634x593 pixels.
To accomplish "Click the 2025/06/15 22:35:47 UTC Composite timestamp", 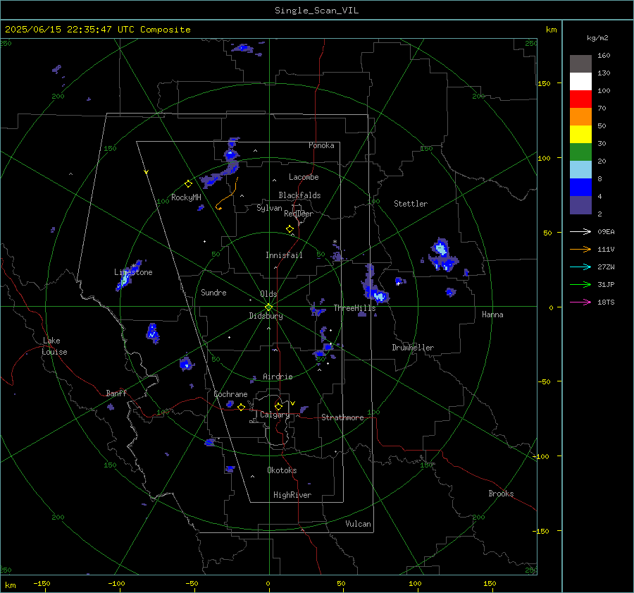I will coord(97,30).
